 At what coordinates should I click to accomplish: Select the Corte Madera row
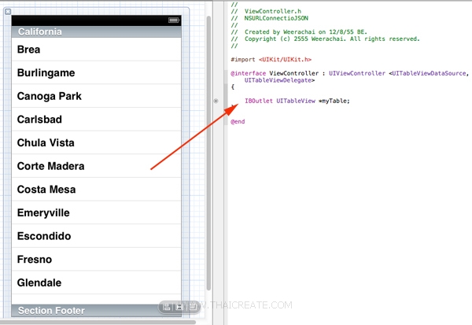click(x=96, y=166)
